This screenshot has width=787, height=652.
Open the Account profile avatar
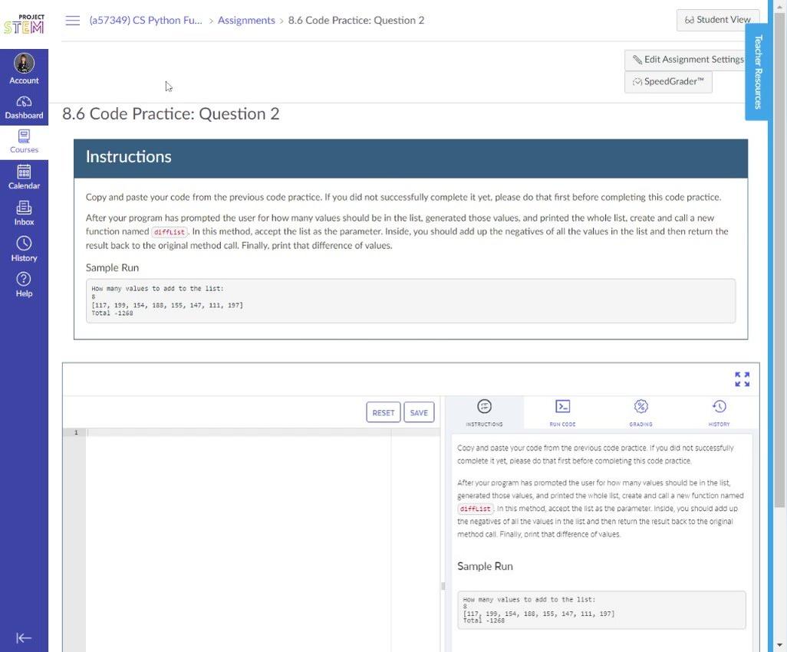[x=24, y=64]
